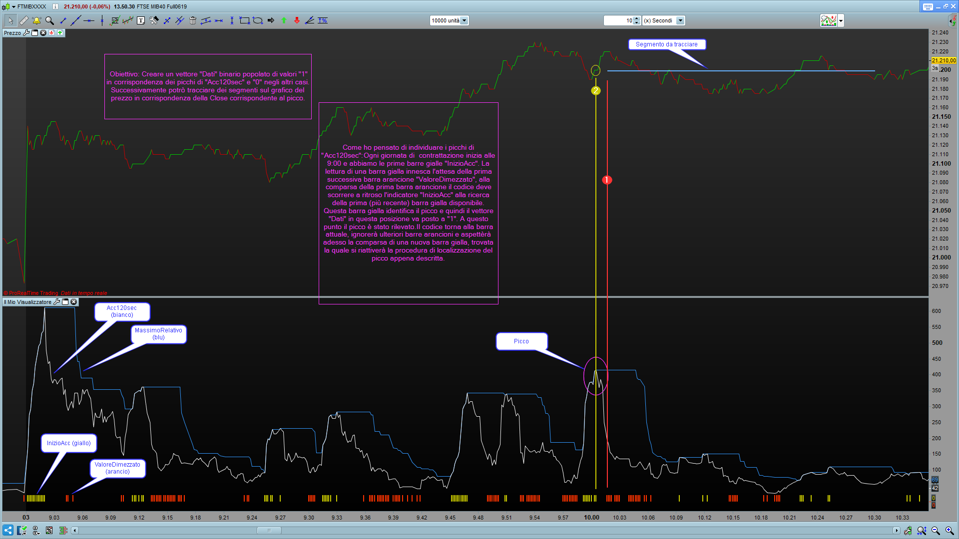Image resolution: width=959 pixels, height=539 pixels.
Task: Click the alert bell icon
Action: pyautogui.click(x=36, y=20)
